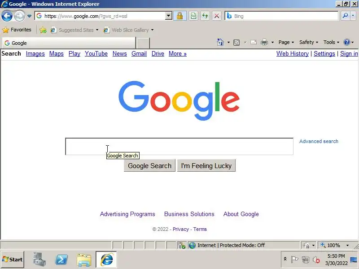Image resolution: width=359 pixels, height=269 pixels.
Task: Open the recent pages dropdown arrow
Action: point(29,16)
